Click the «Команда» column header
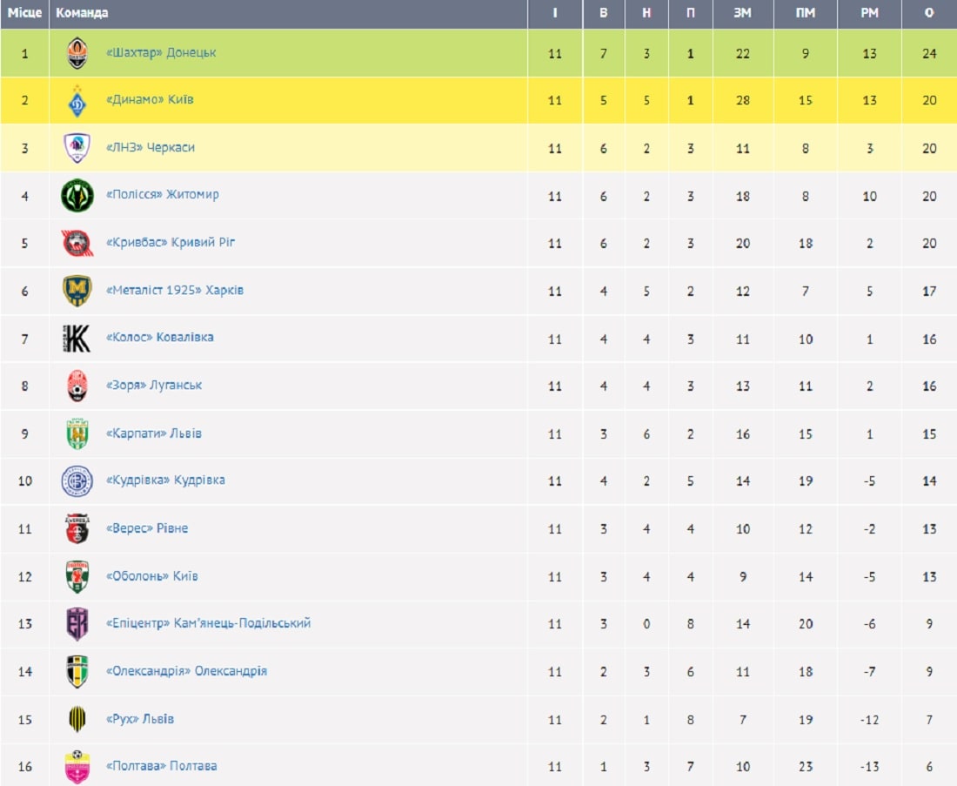The image size is (957, 786). [82, 13]
